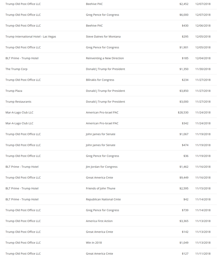Select Trump Restaurants vendor name
221x257 pixels.
(x=18, y=102)
